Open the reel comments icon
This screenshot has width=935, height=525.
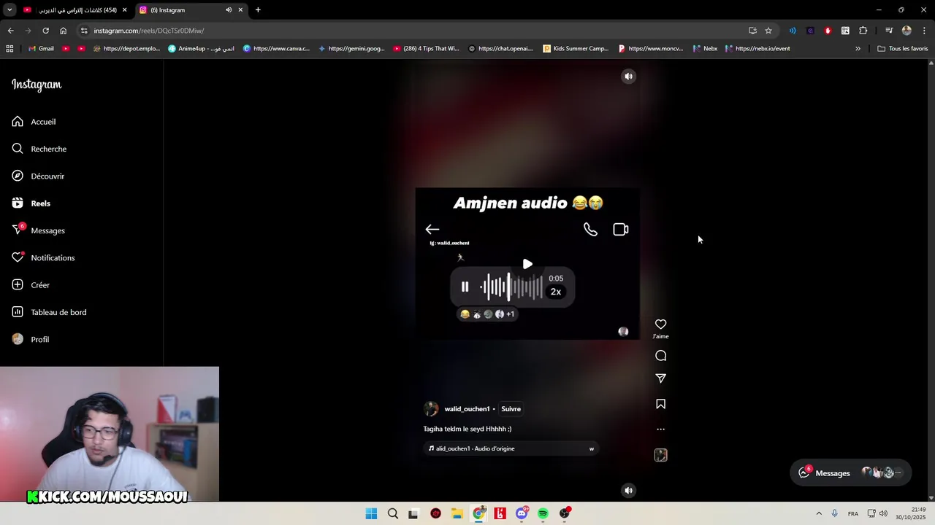(660, 356)
